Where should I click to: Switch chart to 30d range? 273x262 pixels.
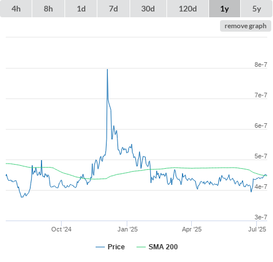point(148,9)
